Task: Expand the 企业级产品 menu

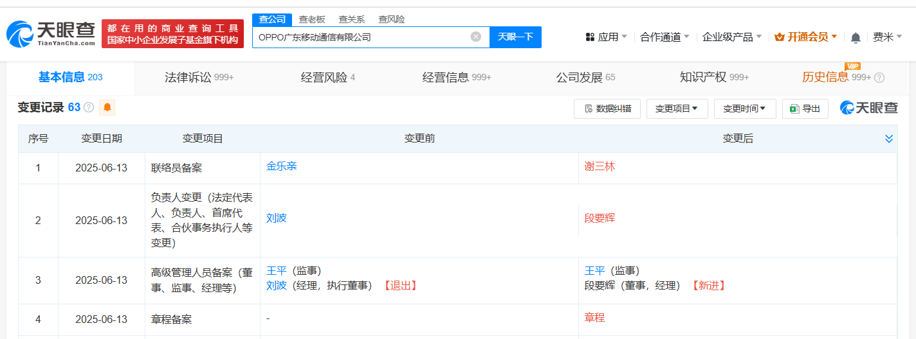Action: click(x=731, y=37)
